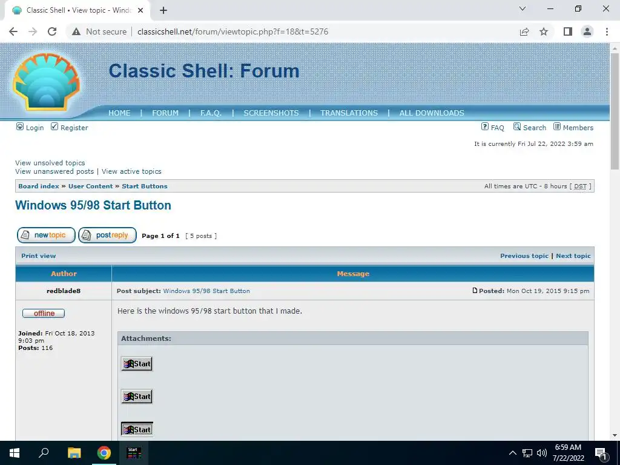Open the SCREENSHOTS navigation item
This screenshot has width=620, height=465.
click(x=271, y=113)
